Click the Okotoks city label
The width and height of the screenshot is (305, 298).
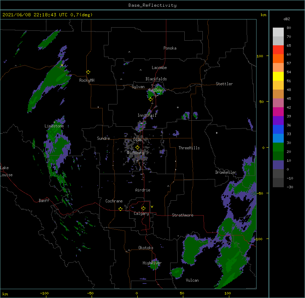[x=146, y=248]
